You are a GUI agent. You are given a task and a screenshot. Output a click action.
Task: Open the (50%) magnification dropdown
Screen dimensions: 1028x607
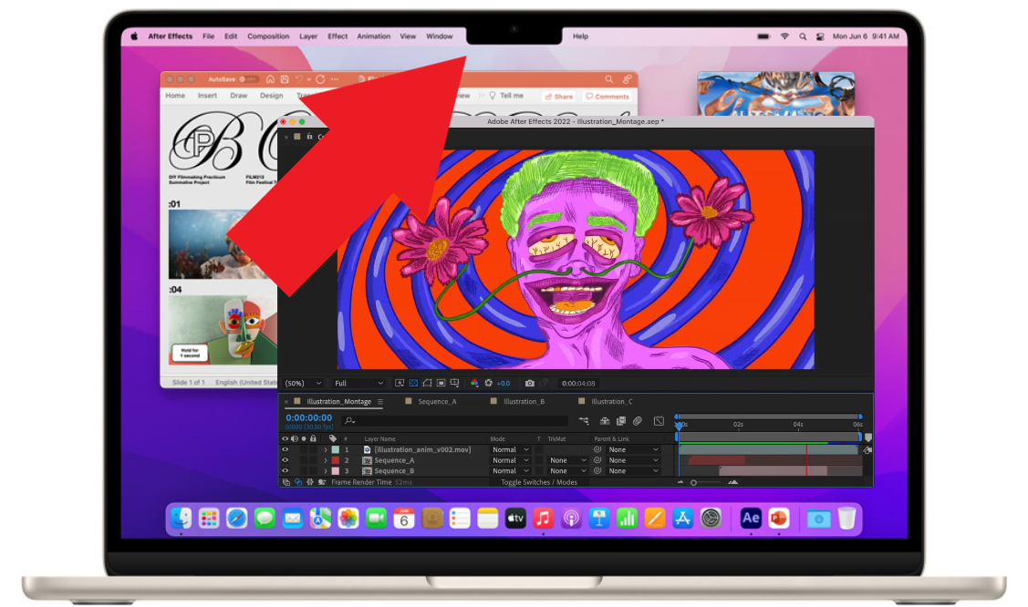(x=303, y=383)
